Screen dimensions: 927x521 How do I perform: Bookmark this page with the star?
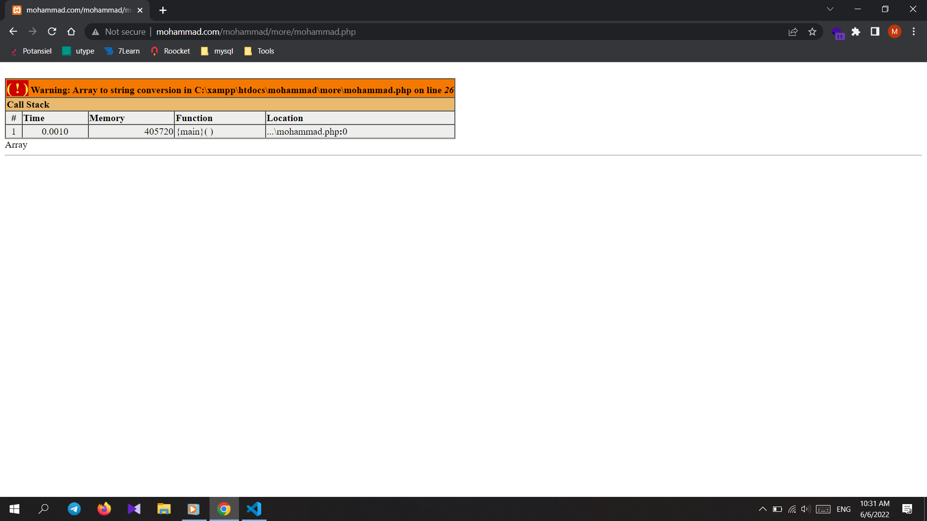(x=813, y=32)
